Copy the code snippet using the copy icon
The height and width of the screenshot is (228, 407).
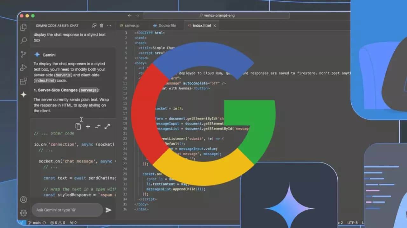tap(78, 126)
